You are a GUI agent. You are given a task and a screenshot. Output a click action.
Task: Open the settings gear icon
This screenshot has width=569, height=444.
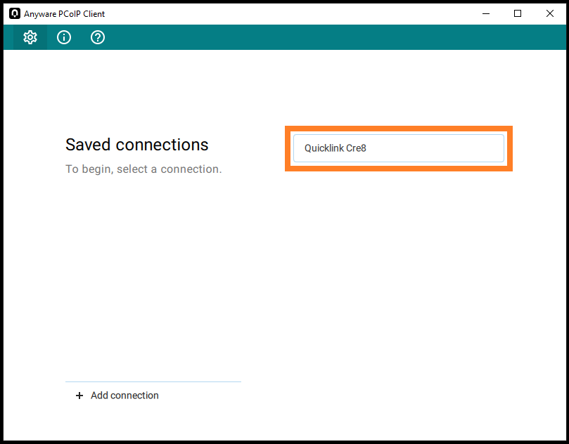[x=30, y=37]
